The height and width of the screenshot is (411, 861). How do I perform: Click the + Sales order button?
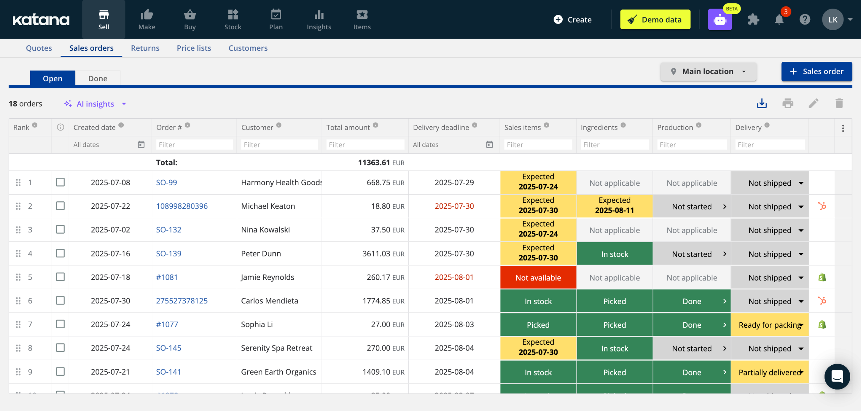(x=817, y=72)
